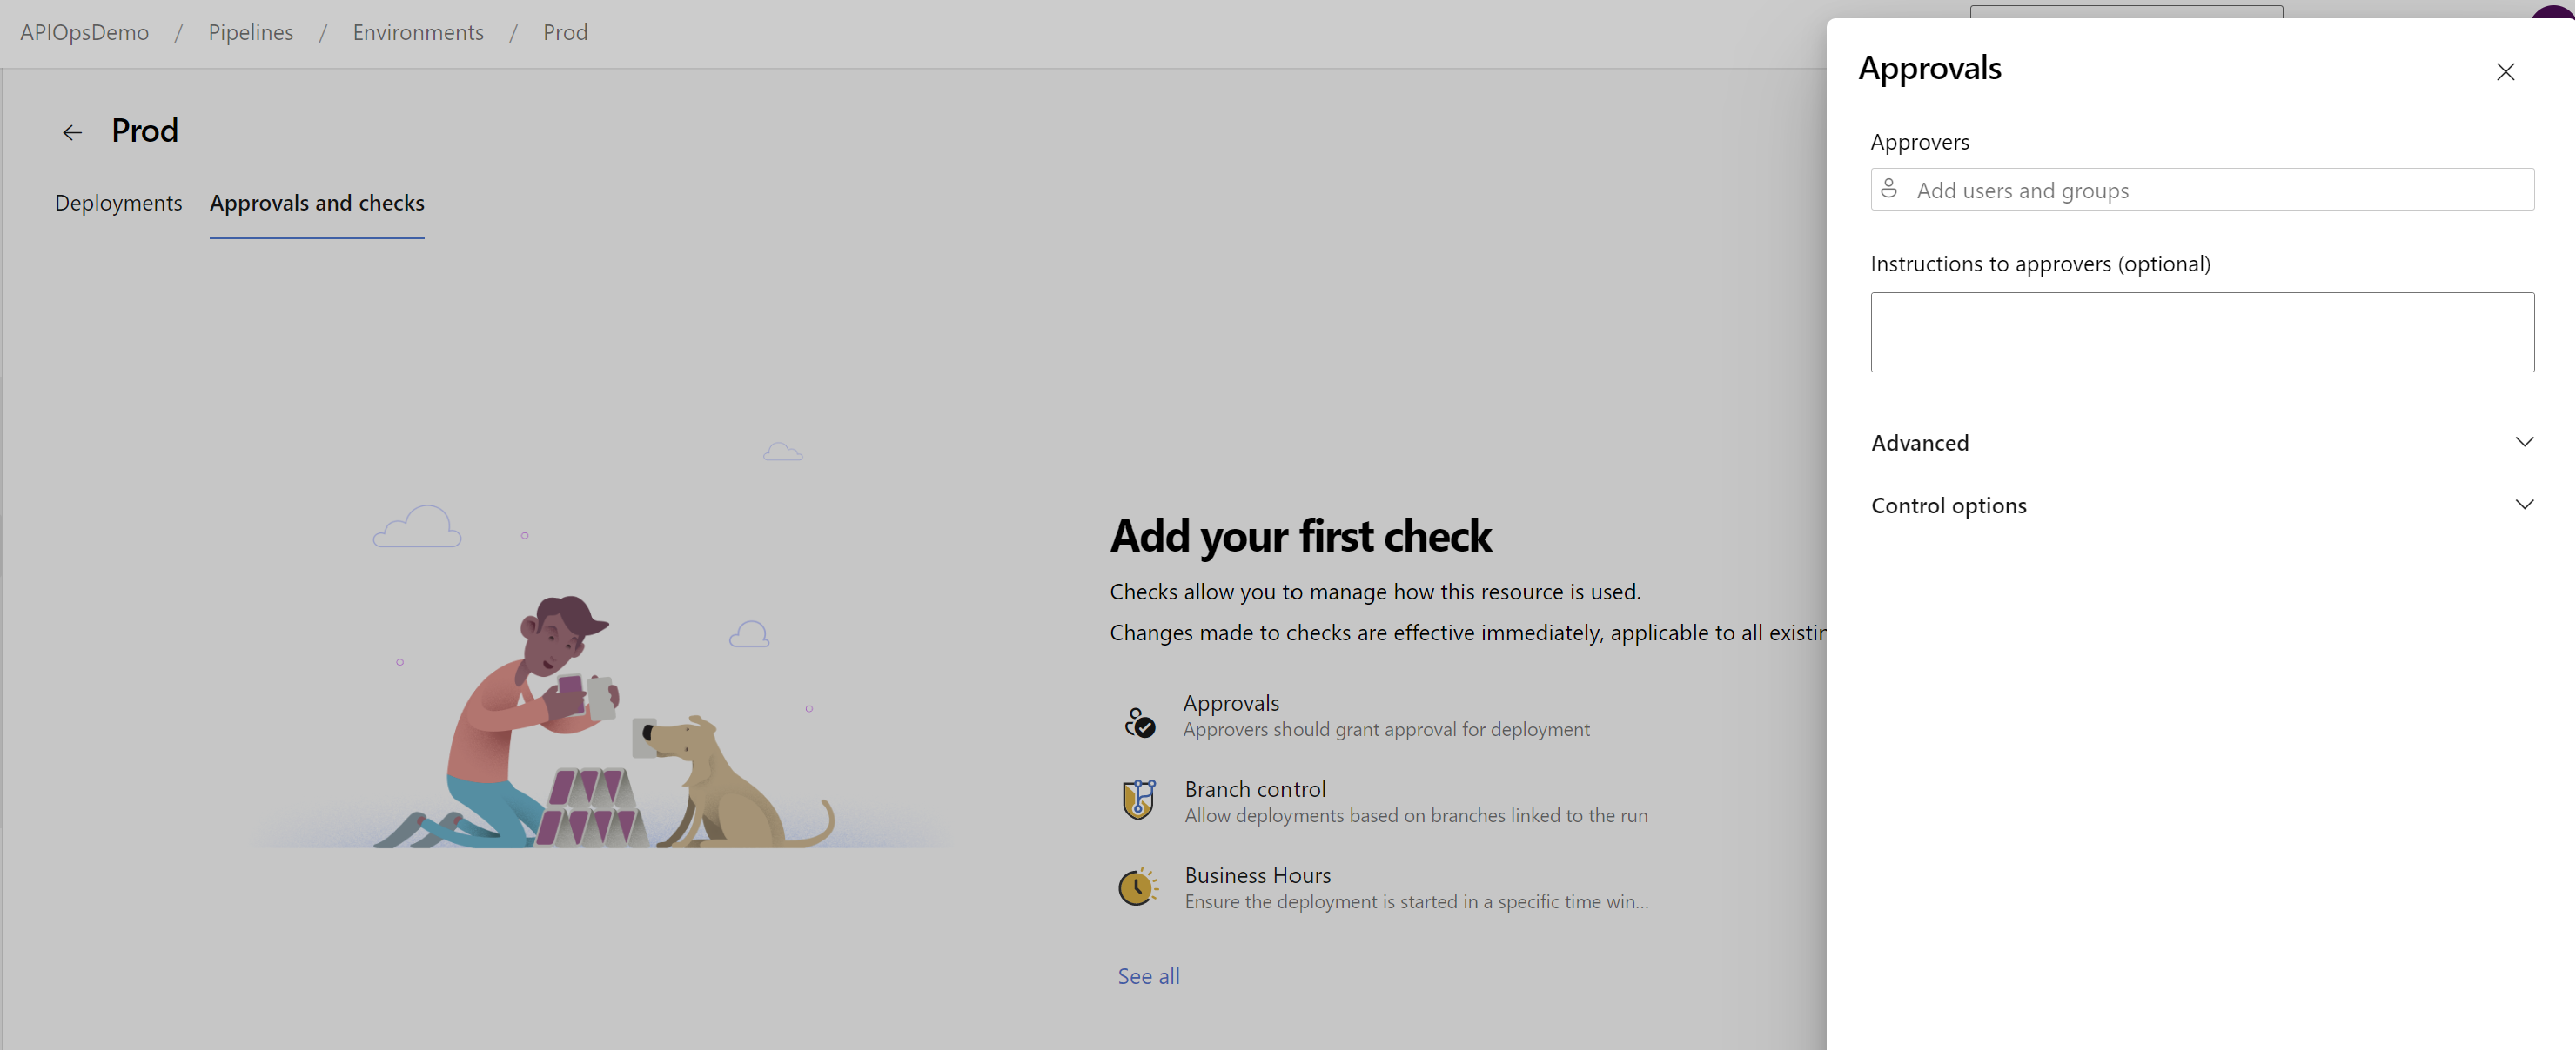Close the Approvals panel
2576x1051 pixels.
click(2505, 72)
